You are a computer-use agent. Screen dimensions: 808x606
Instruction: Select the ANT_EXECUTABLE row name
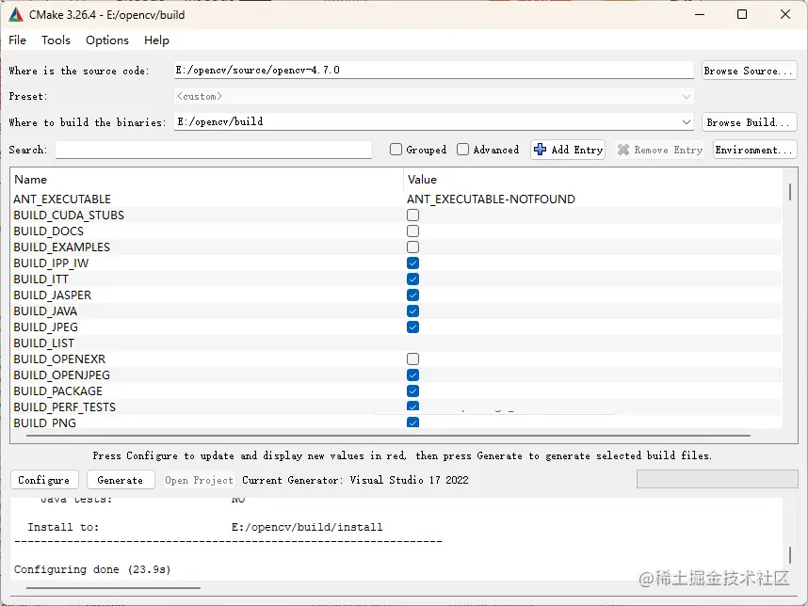click(62, 199)
